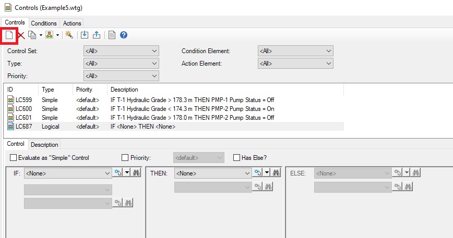Click the Export controls icon
Screen dimensions: 453x238
(97, 35)
